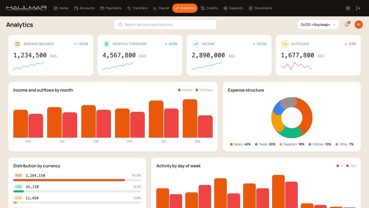The image size is (369, 208).
Task: Select the Analytics tab
Action: coord(185,8)
